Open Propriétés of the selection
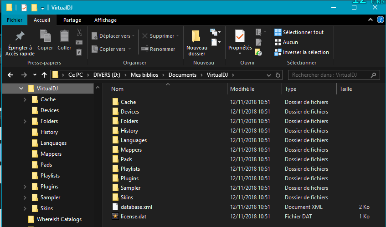 (x=240, y=41)
